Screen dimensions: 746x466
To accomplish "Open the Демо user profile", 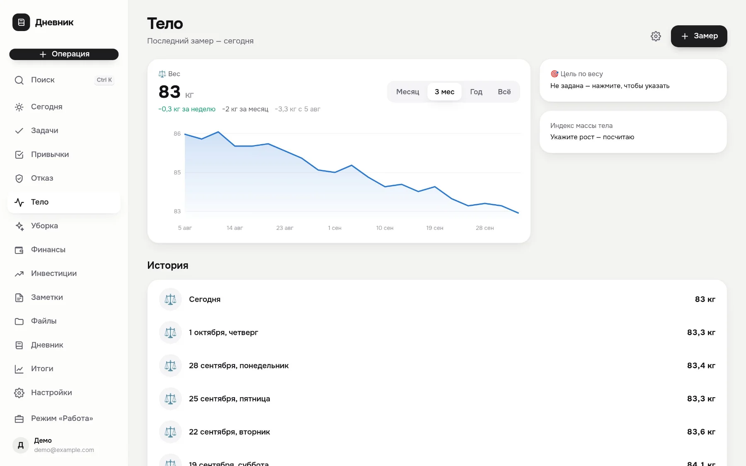I will (64, 445).
